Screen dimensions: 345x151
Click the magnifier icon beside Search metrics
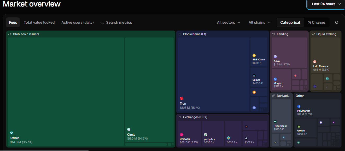click(102, 22)
